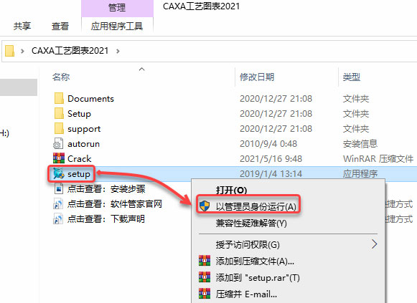Click the date 2010/9/4 0:48
Screen dimensions: 417x303
(268, 144)
